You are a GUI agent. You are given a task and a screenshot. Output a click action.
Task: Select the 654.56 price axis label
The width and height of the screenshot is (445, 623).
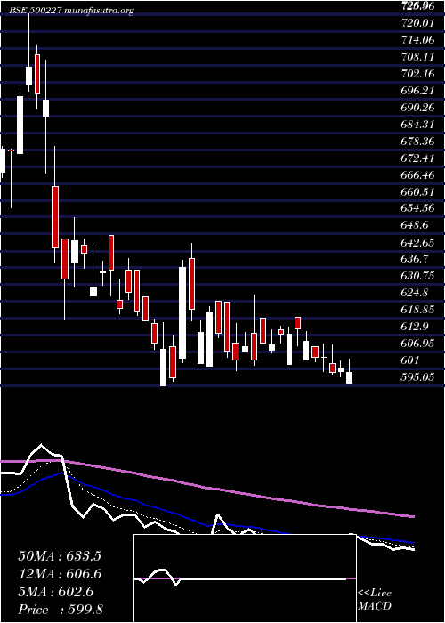coord(417,209)
